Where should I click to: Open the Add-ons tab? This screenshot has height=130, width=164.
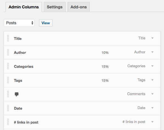(x=79, y=7)
